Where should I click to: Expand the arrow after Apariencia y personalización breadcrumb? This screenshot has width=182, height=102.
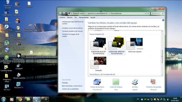[x=109, y=14]
